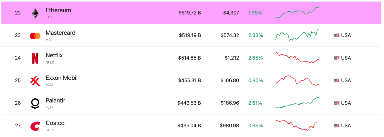Open the Mastercard name link
The height and width of the screenshot is (137, 384).
(61, 33)
